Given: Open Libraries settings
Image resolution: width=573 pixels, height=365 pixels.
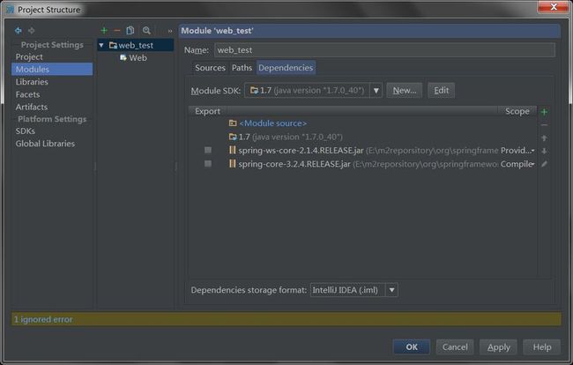Looking at the screenshot, I should click(x=32, y=82).
